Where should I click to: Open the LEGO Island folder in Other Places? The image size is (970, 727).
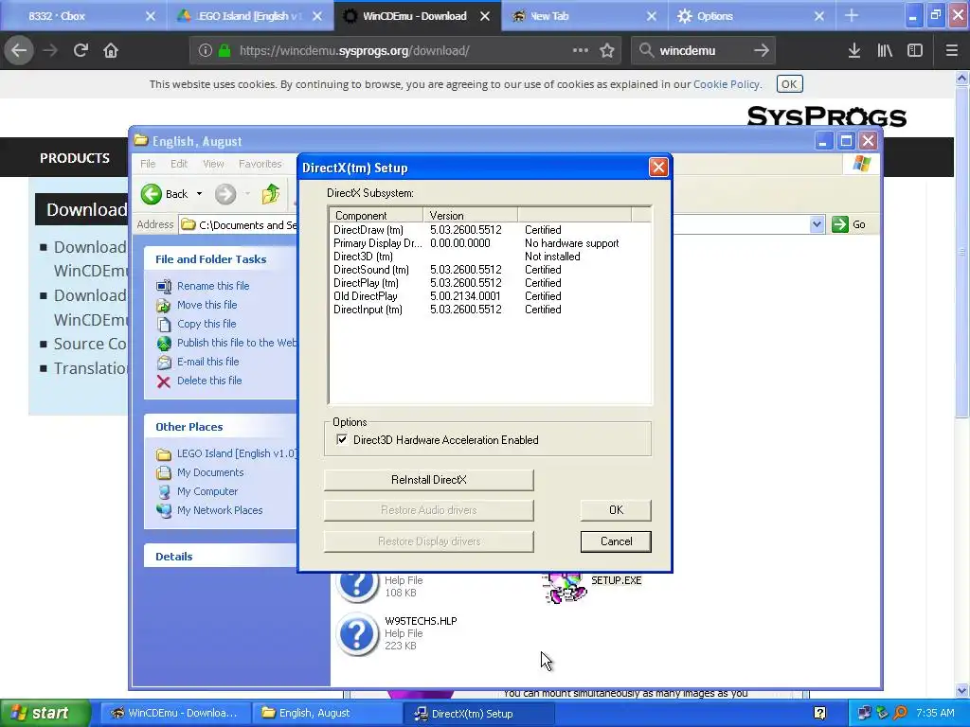[x=236, y=453]
